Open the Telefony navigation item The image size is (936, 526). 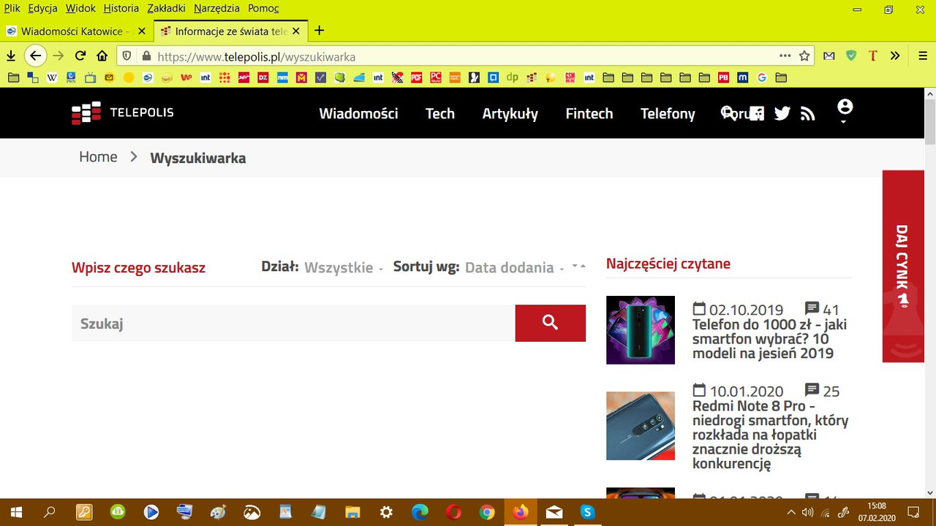click(x=668, y=113)
